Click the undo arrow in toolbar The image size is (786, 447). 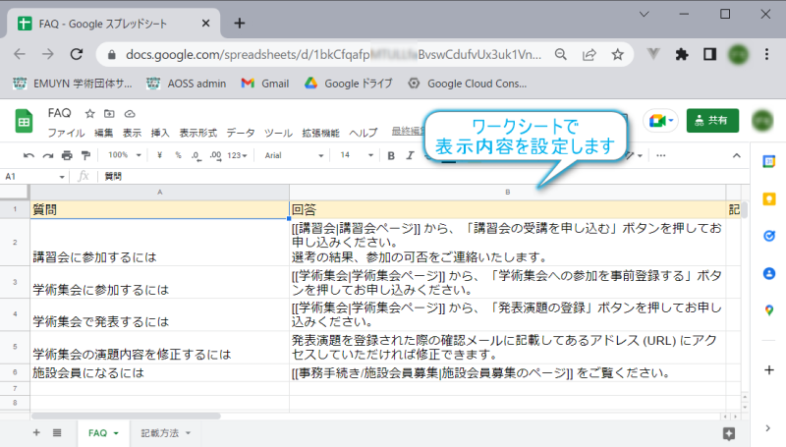pos(28,155)
